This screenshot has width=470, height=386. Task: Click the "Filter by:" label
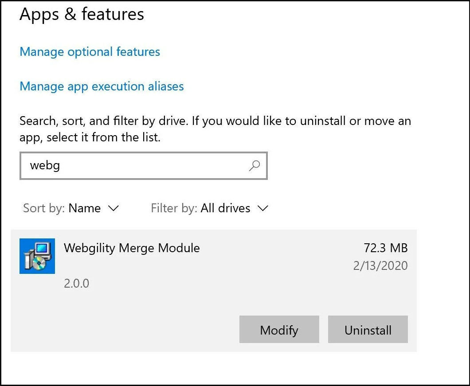tap(174, 208)
